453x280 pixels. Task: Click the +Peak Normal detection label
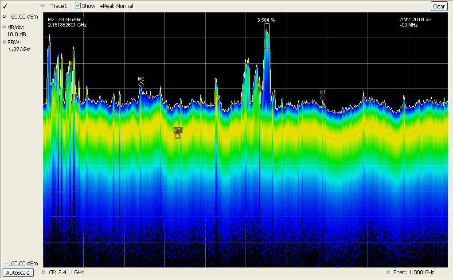click(x=116, y=6)
